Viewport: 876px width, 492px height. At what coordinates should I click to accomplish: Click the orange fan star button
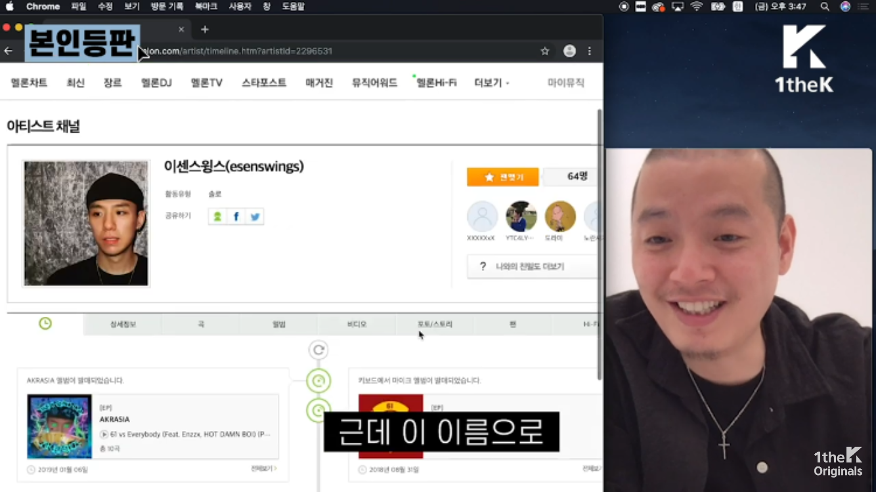click(x=503, y=177)
